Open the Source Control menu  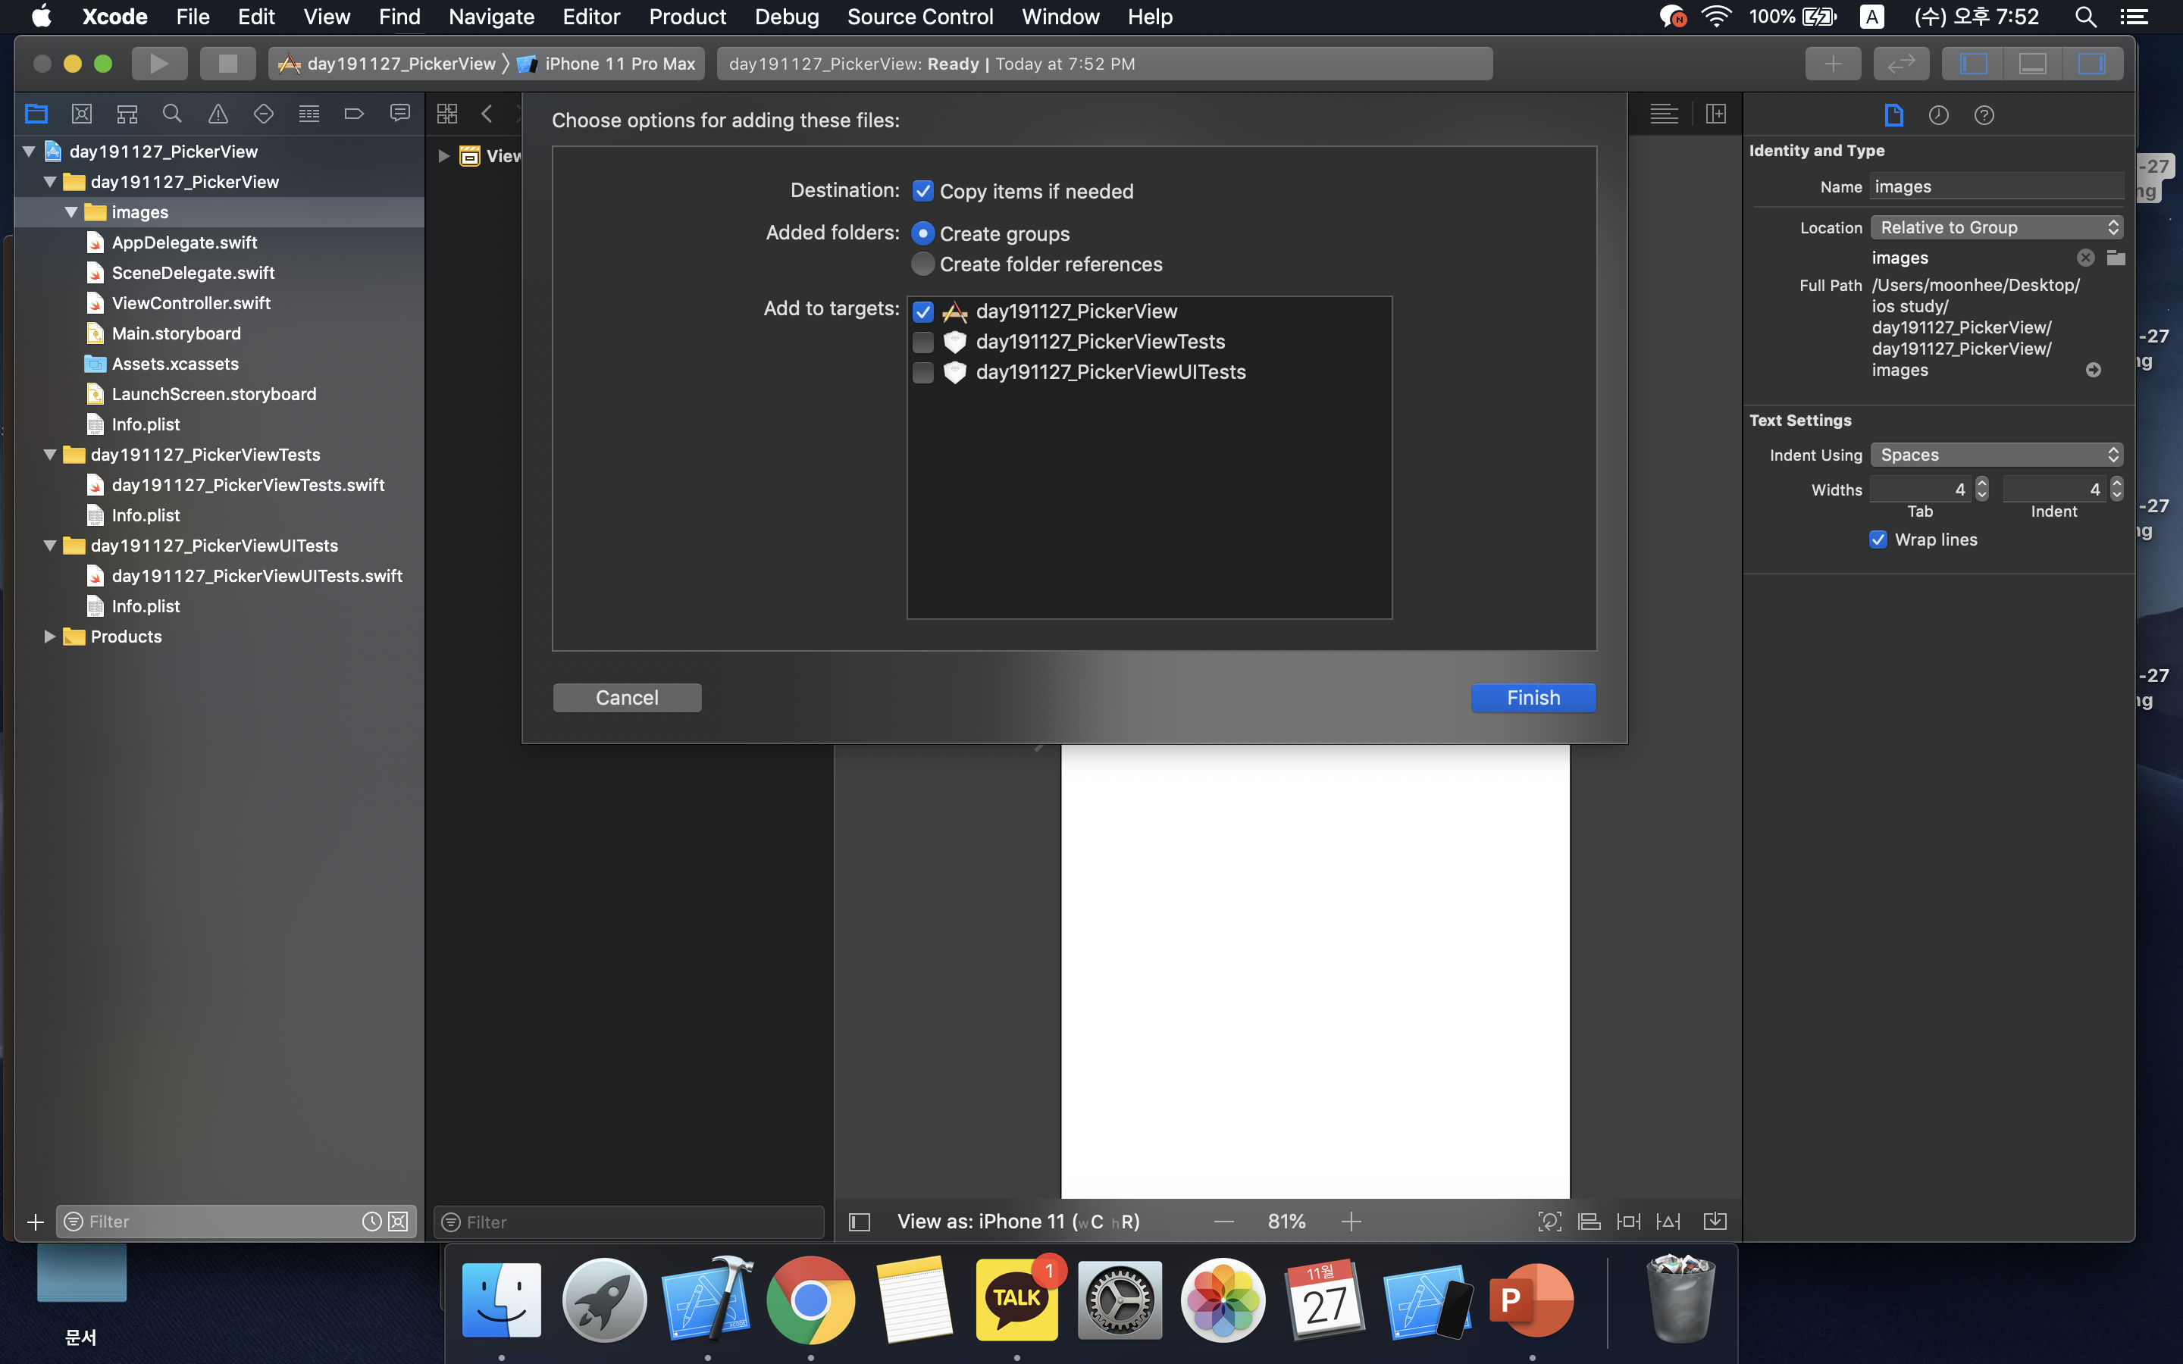point(919,16)
